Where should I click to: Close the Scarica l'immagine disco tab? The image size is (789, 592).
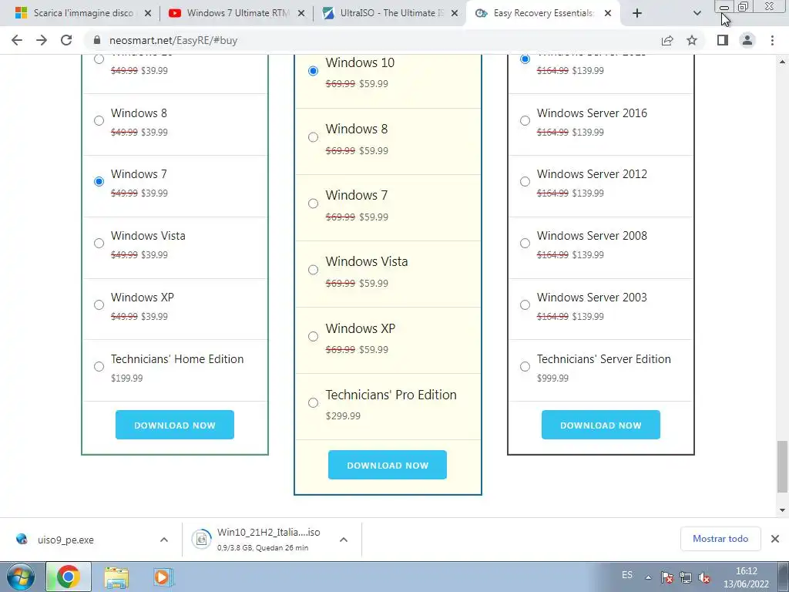(148, 13)
